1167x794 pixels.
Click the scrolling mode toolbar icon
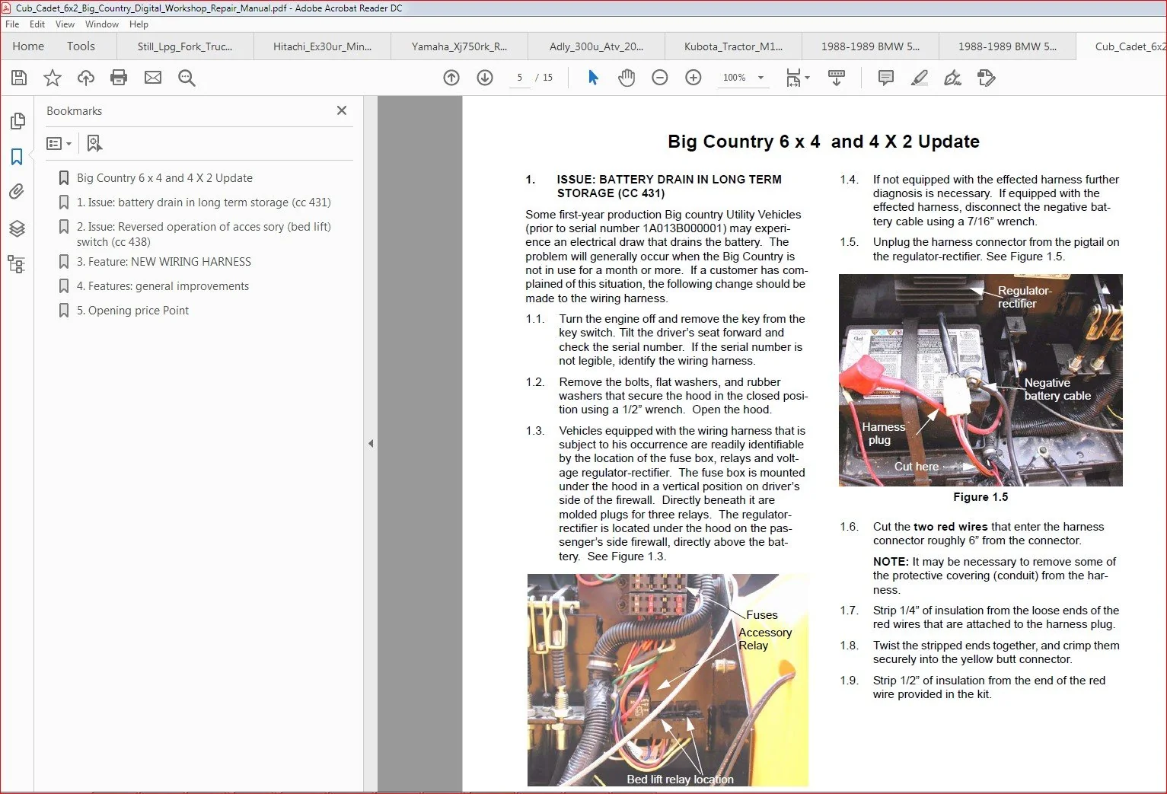[x=837, y=78]
